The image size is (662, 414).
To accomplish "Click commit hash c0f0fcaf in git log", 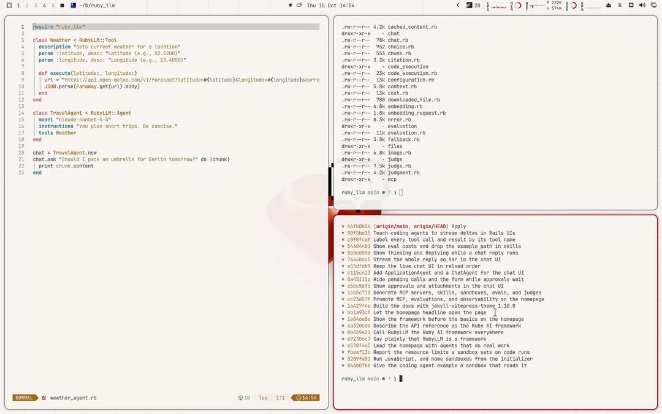I will (359, 240).
